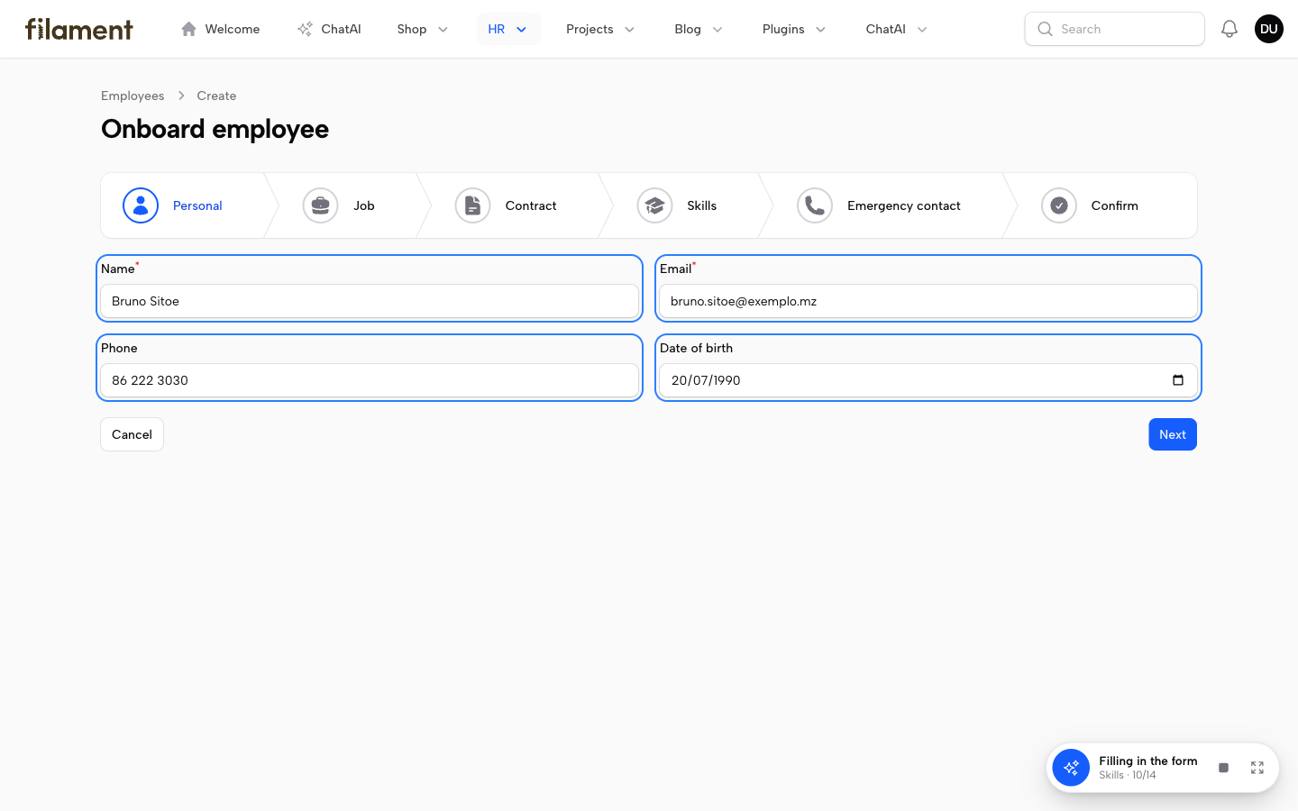Click the Next button
This screenshot has width=1298, height=811.
click(x=1173, y=434)
